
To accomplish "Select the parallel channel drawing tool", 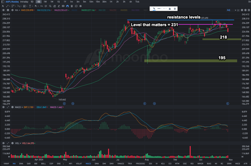I will click(x=13, y=6).
